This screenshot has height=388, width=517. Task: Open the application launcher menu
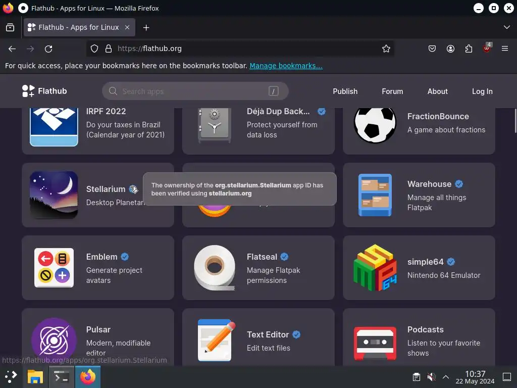tap(11, 377)
